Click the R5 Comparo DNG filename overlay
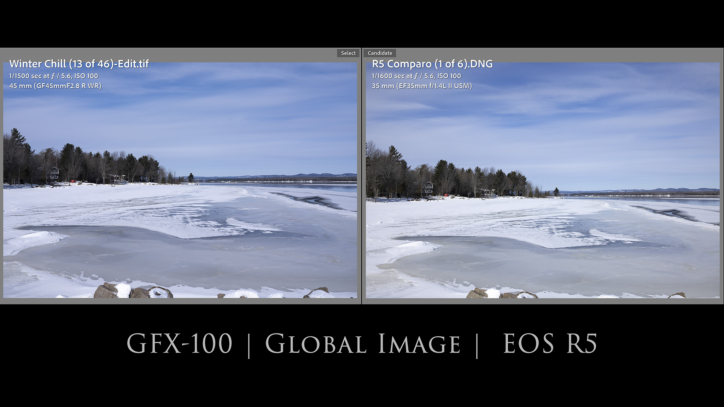The image size is (724, 407). (432, 64)
